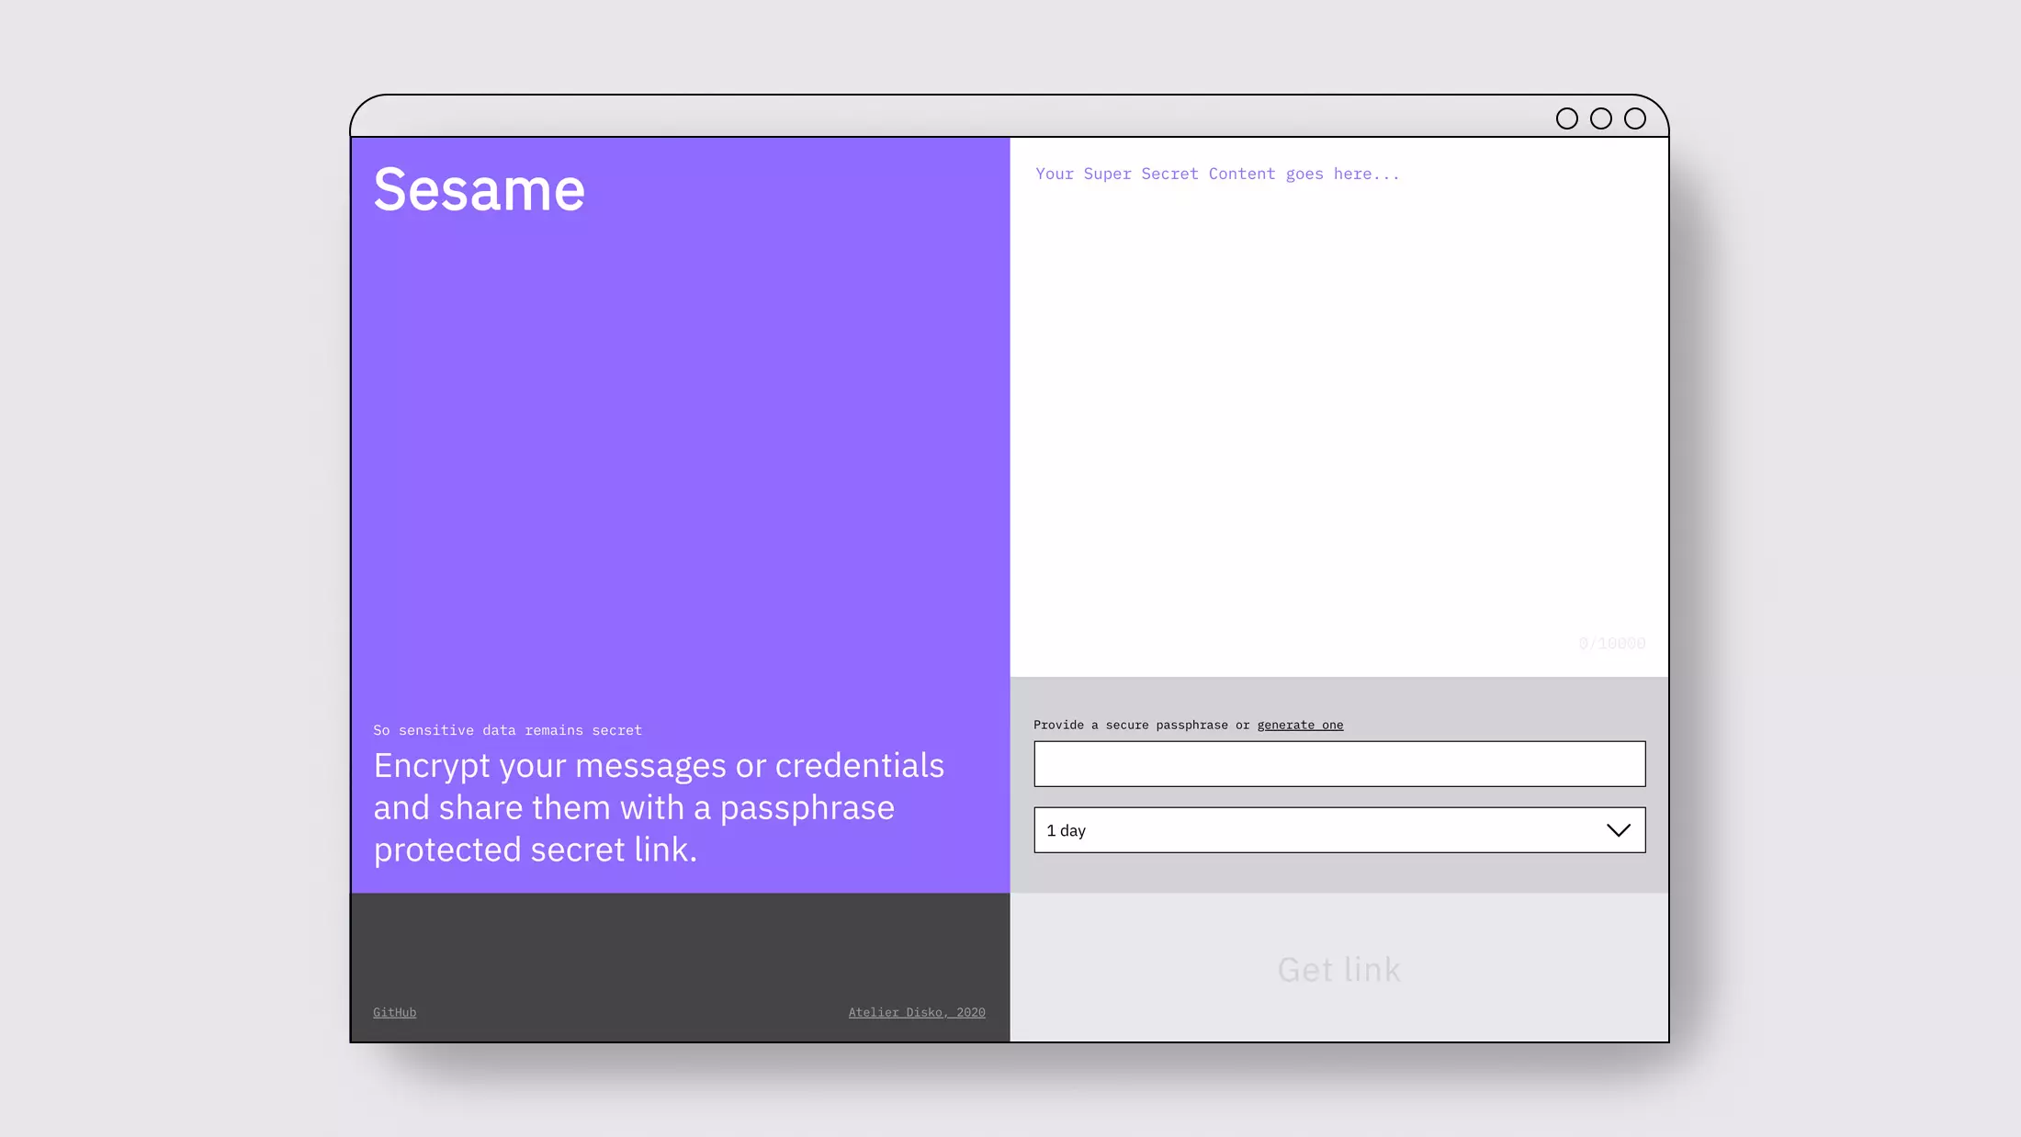Screen dimensions: 2021x1137
Task: Open the GitHub footer link
Action: [394, 1012]
